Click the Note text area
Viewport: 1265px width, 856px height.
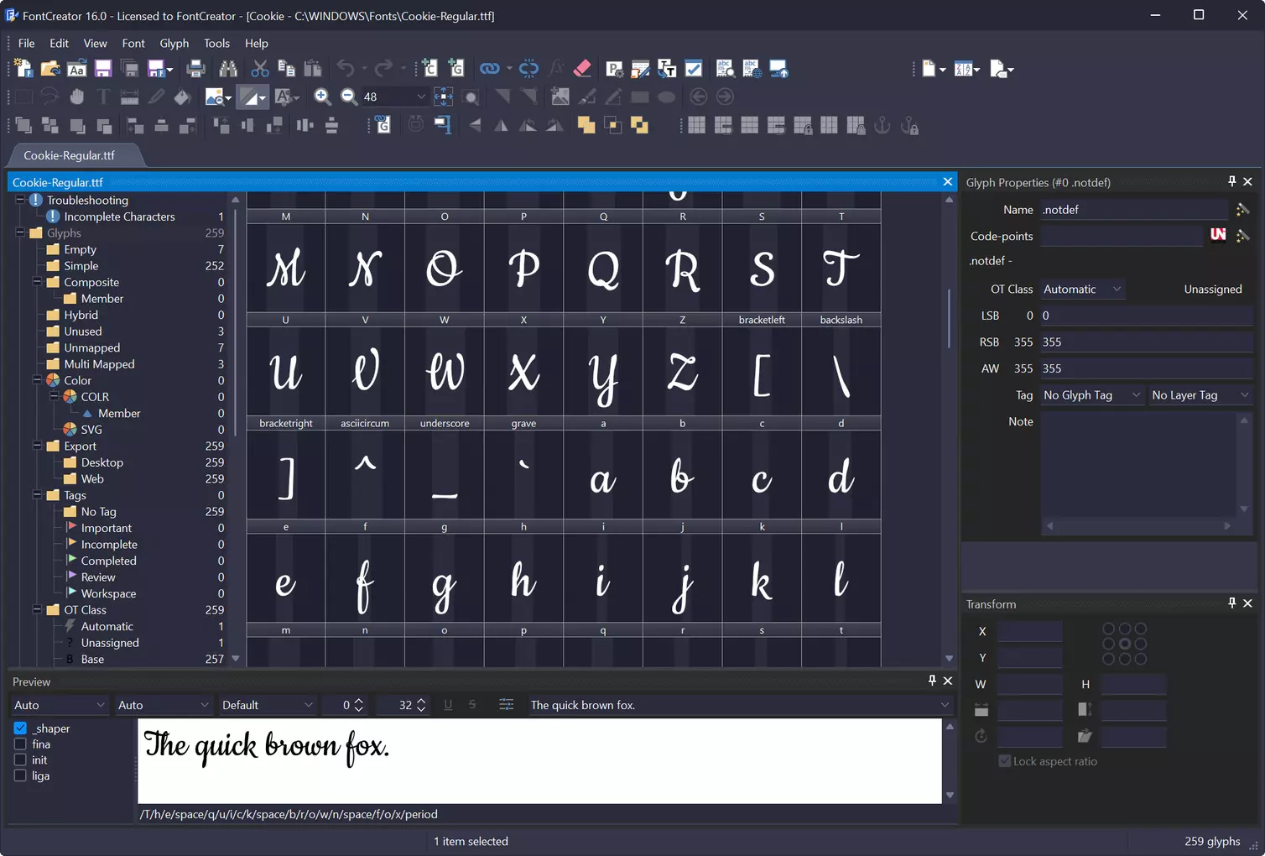1139,465
